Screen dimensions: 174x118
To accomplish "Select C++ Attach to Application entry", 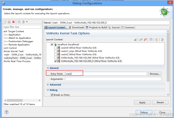I will pos(17,38).
